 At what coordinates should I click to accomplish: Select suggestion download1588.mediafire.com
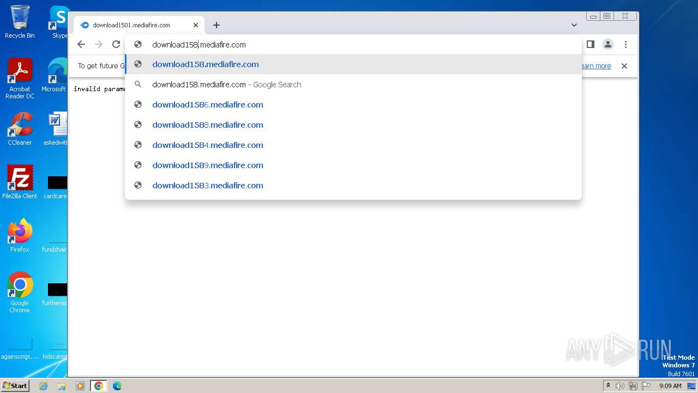point(353,125)
